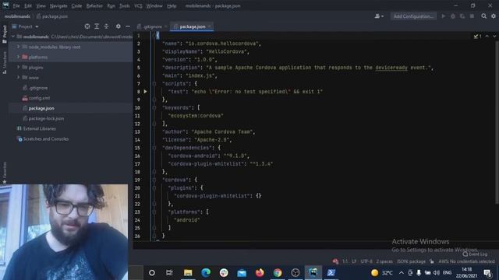Open the Event Log
The image size is (499, 280).
point(475,254)
